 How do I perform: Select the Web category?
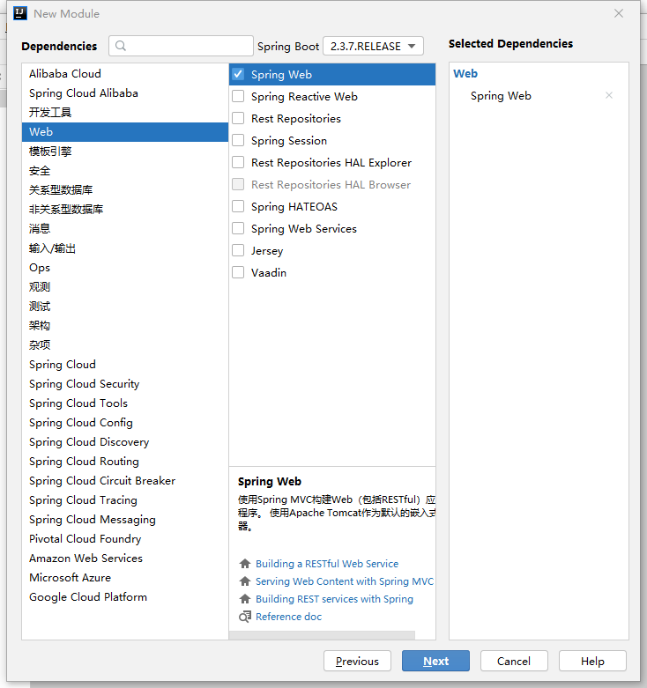click(x=125, y=131)
